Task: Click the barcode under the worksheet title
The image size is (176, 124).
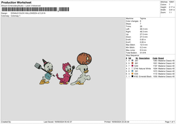Action: 35,9
